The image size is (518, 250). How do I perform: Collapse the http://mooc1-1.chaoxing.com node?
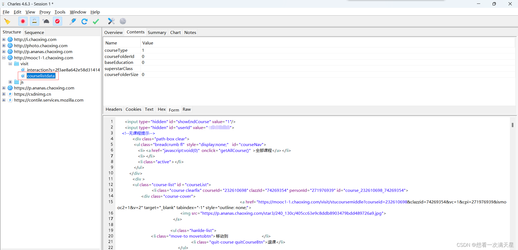4,58
